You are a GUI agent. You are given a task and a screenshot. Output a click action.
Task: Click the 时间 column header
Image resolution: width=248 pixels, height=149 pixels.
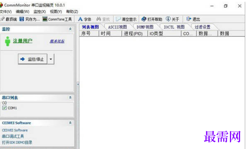(110, 34)
